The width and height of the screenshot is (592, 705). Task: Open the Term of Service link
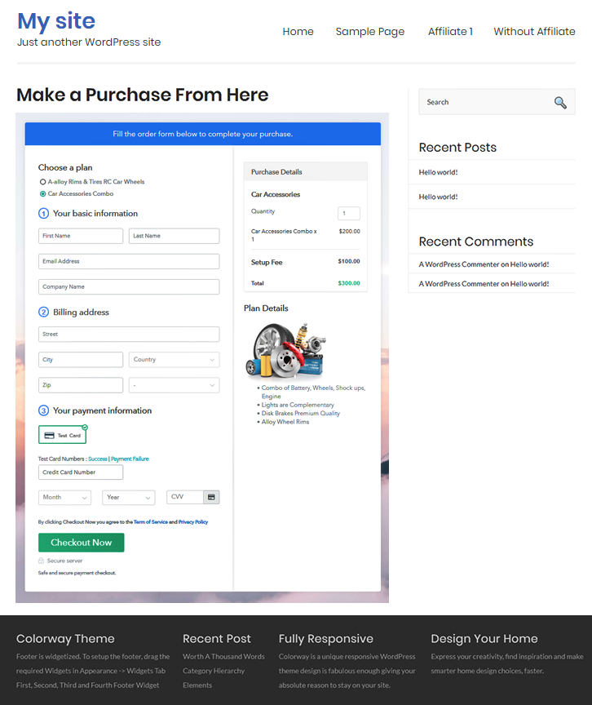(x=151, y=522)
